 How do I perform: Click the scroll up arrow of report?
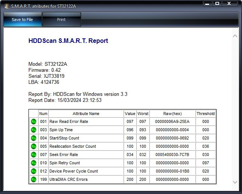235,36
